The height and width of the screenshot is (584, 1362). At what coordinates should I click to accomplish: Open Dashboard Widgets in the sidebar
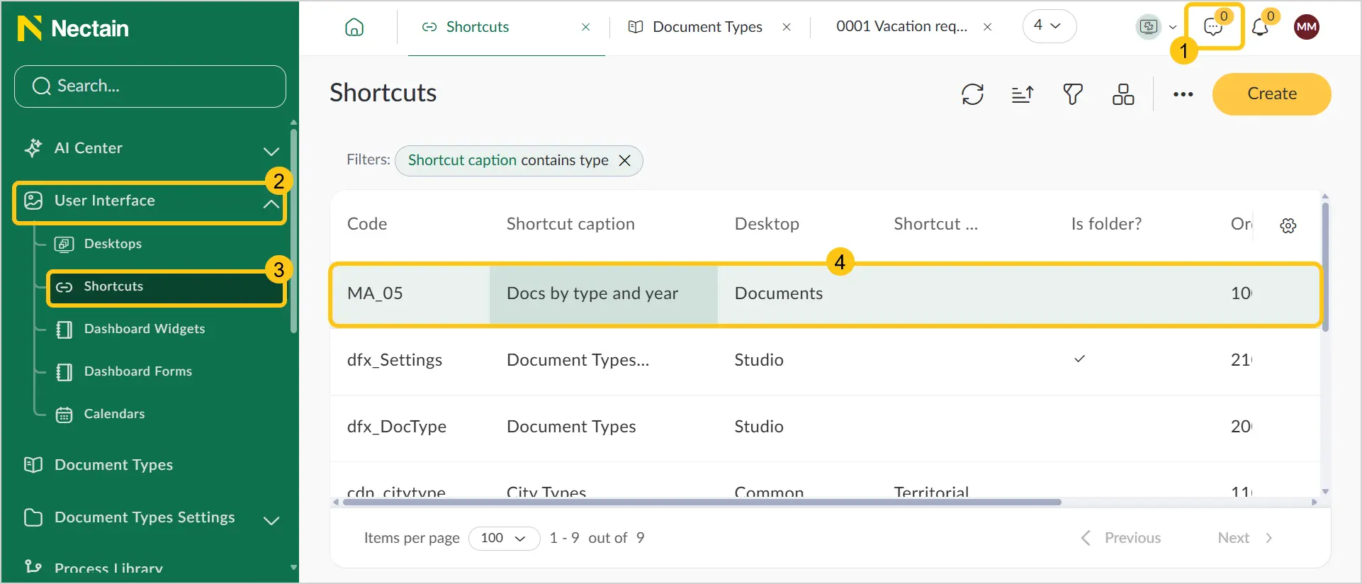(x=144, y=329)
